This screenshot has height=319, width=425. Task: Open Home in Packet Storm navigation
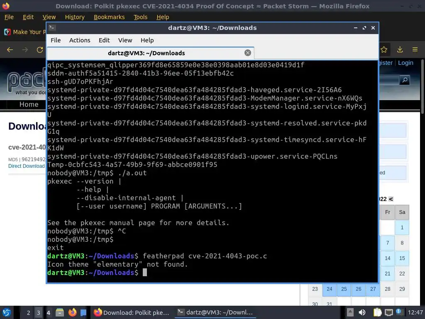pyautogui.click(x=29, y=104)
